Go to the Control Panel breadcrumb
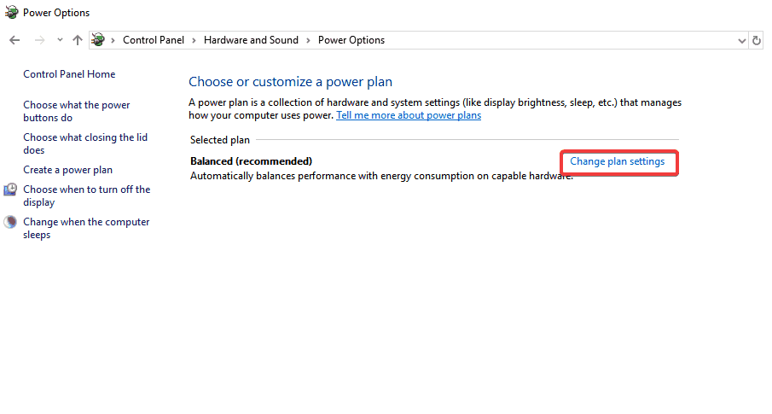The height and width of the screenshot is (414, 772). pos(154,40)
